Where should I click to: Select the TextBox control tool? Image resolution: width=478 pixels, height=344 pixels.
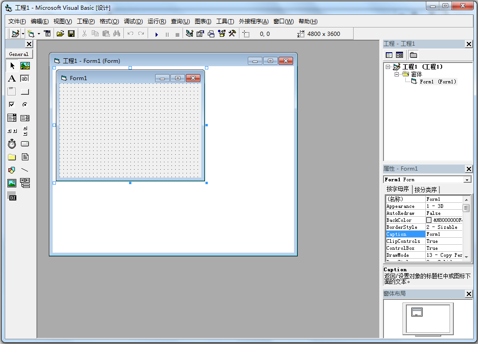click(x=25, y=78)
